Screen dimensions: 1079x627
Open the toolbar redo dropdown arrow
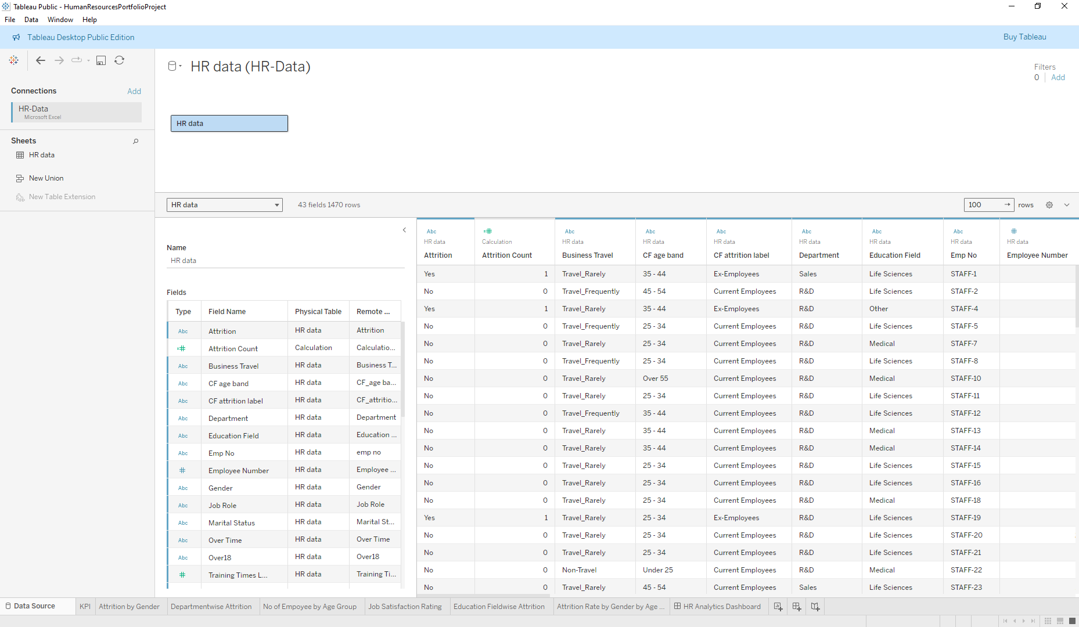pyautogui.click(x=88, y=60)
